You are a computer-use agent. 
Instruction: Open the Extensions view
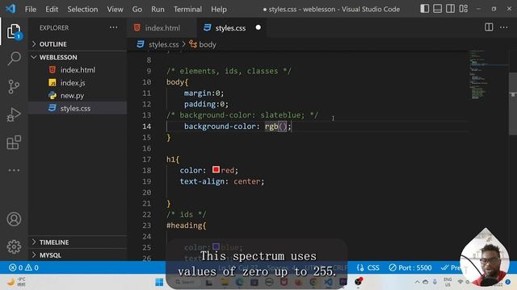14,143
